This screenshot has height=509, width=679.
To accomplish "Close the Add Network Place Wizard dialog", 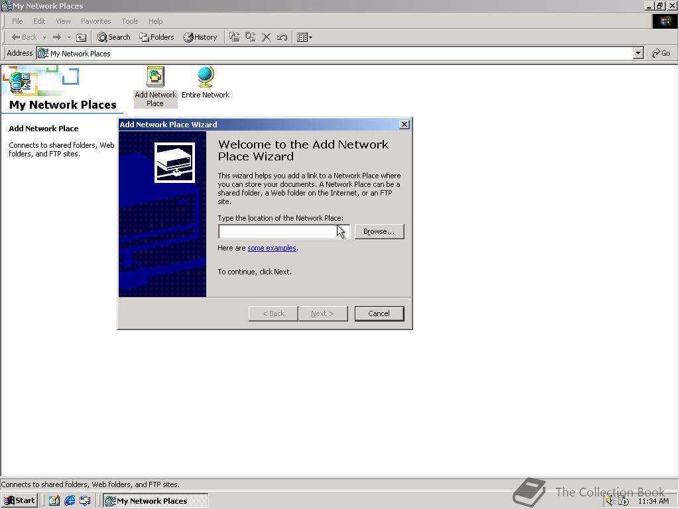I will [404, 125].
